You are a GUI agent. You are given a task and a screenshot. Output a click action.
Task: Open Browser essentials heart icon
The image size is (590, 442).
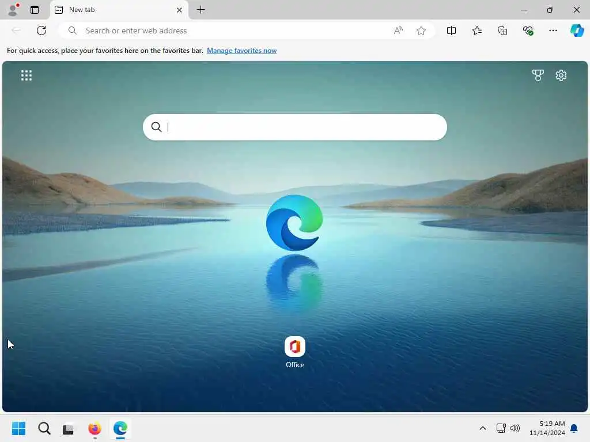point(528,31)
